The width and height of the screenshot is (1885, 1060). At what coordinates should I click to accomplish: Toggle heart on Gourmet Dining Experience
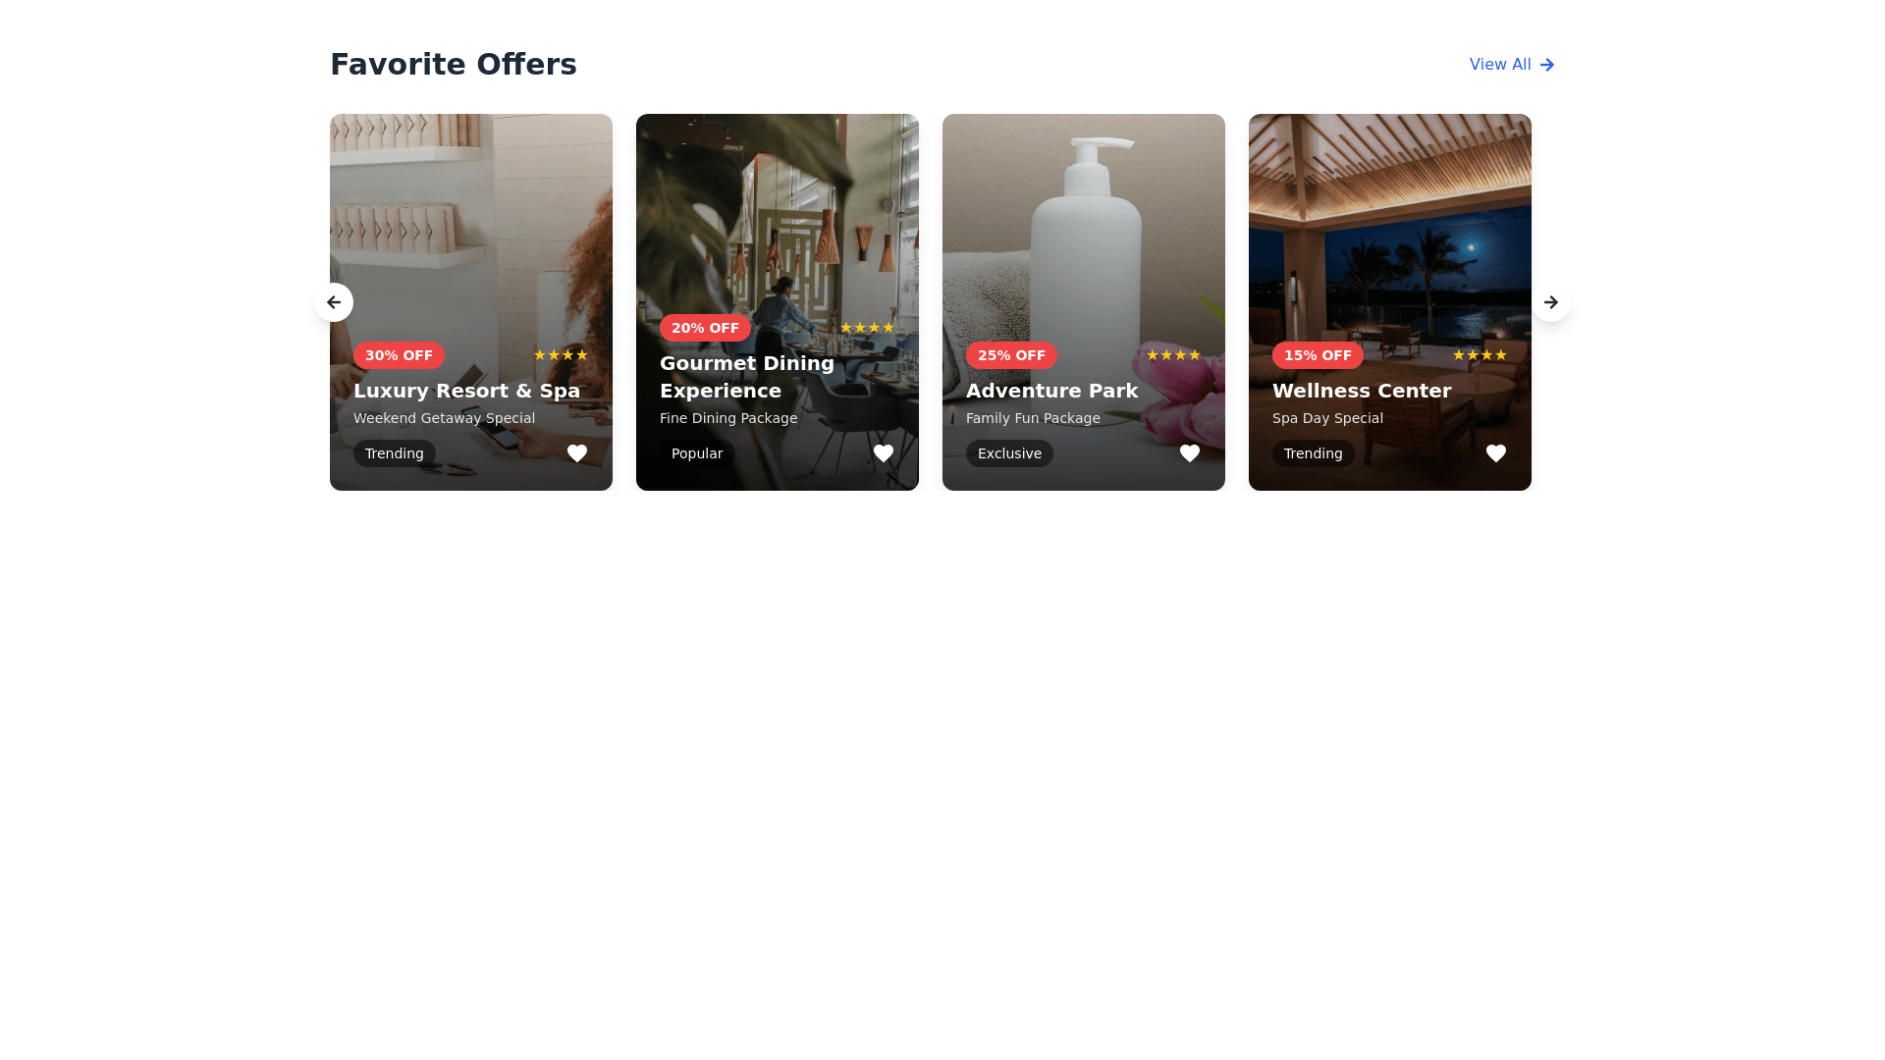(884, 453)
